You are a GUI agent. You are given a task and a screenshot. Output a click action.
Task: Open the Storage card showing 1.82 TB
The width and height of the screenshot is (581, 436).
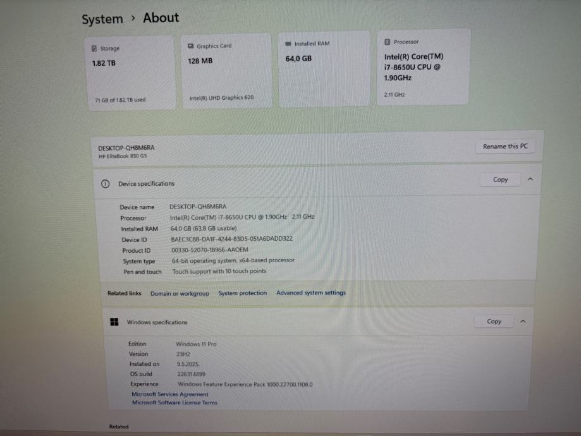[131, 73]
